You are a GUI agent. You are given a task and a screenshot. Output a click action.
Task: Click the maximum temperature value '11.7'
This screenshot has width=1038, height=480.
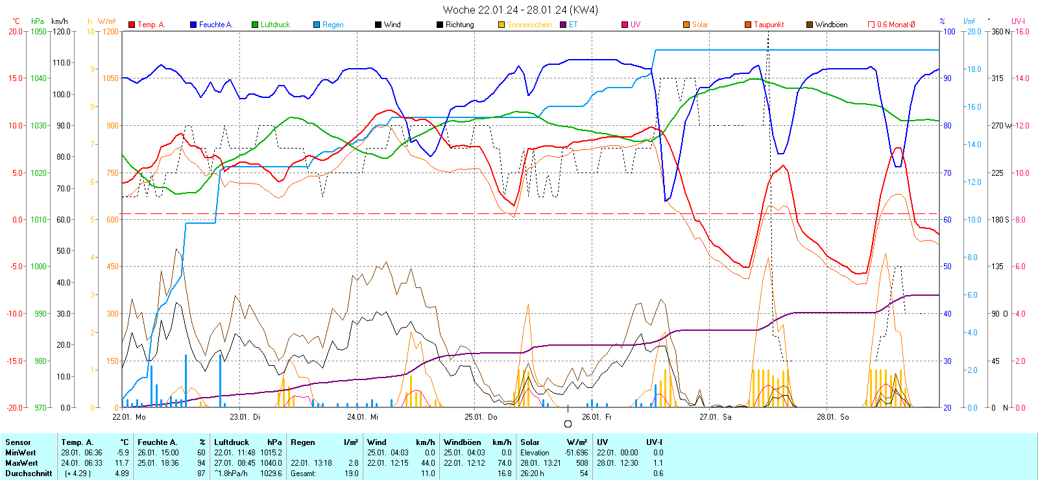click(122, 463)
